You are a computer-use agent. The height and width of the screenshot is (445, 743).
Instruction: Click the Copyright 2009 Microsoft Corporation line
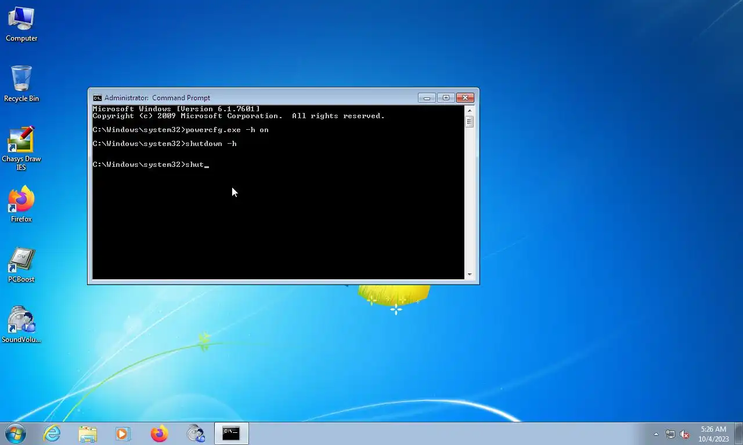(239, 116)
